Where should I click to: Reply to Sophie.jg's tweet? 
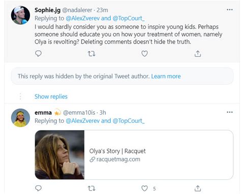coord(38,53)
